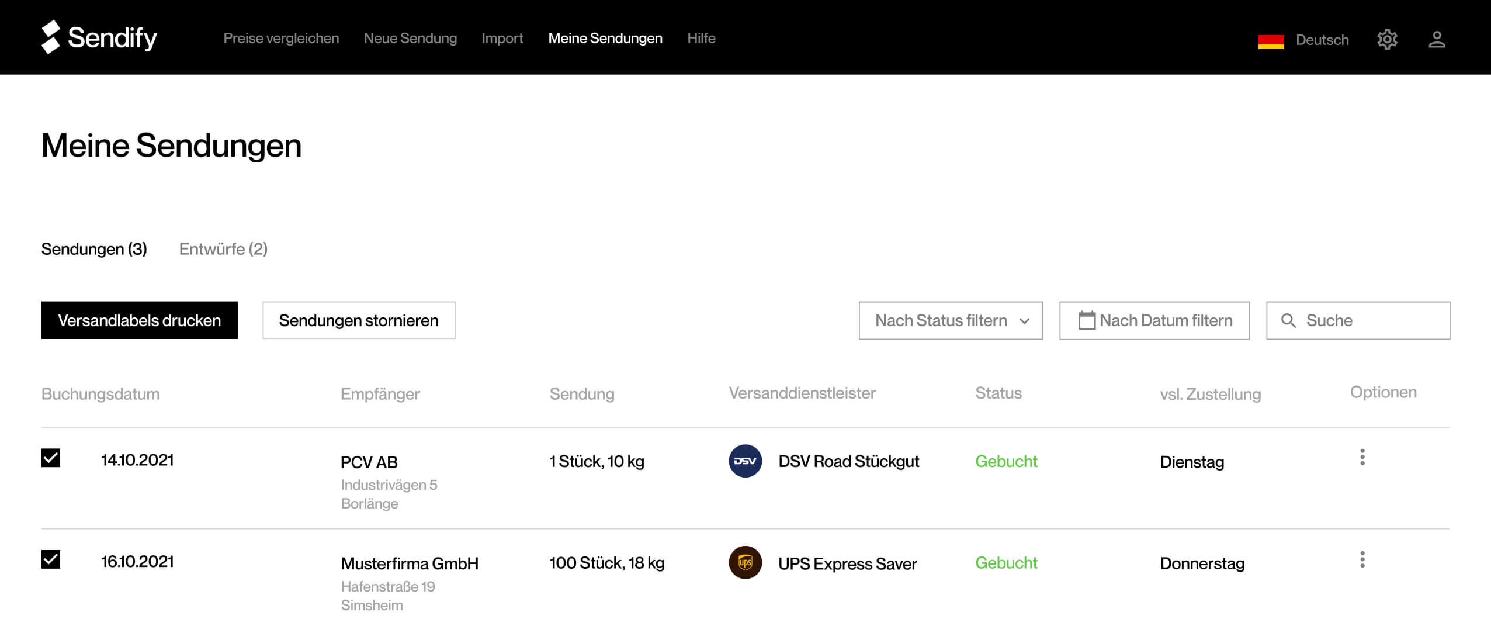Click Gebucht status of PCV AB row
1491x626 pixels.
click(1006, 461)
